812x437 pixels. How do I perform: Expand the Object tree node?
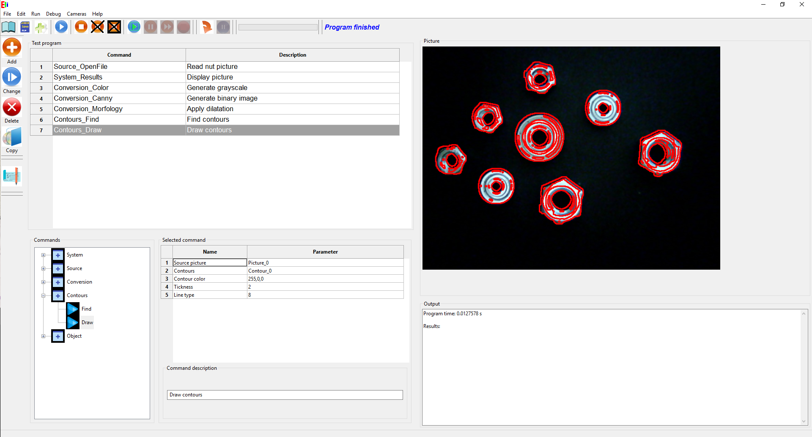(x=43, y=336)
